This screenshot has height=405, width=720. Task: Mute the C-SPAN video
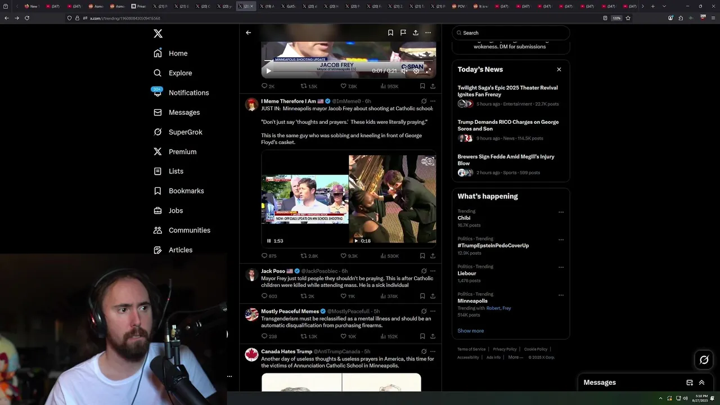403,71
